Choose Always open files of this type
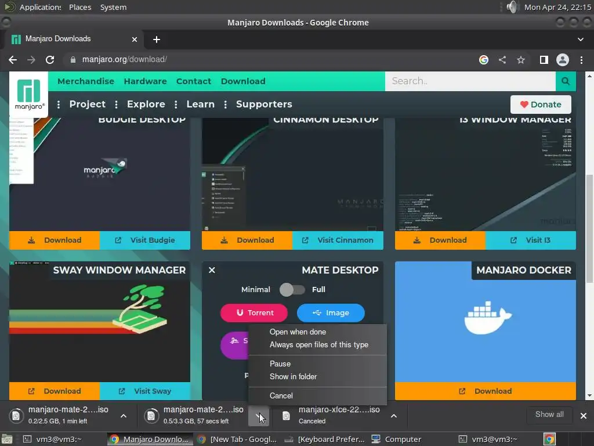Screen dimensions: 594x446 tap(317, 345)
